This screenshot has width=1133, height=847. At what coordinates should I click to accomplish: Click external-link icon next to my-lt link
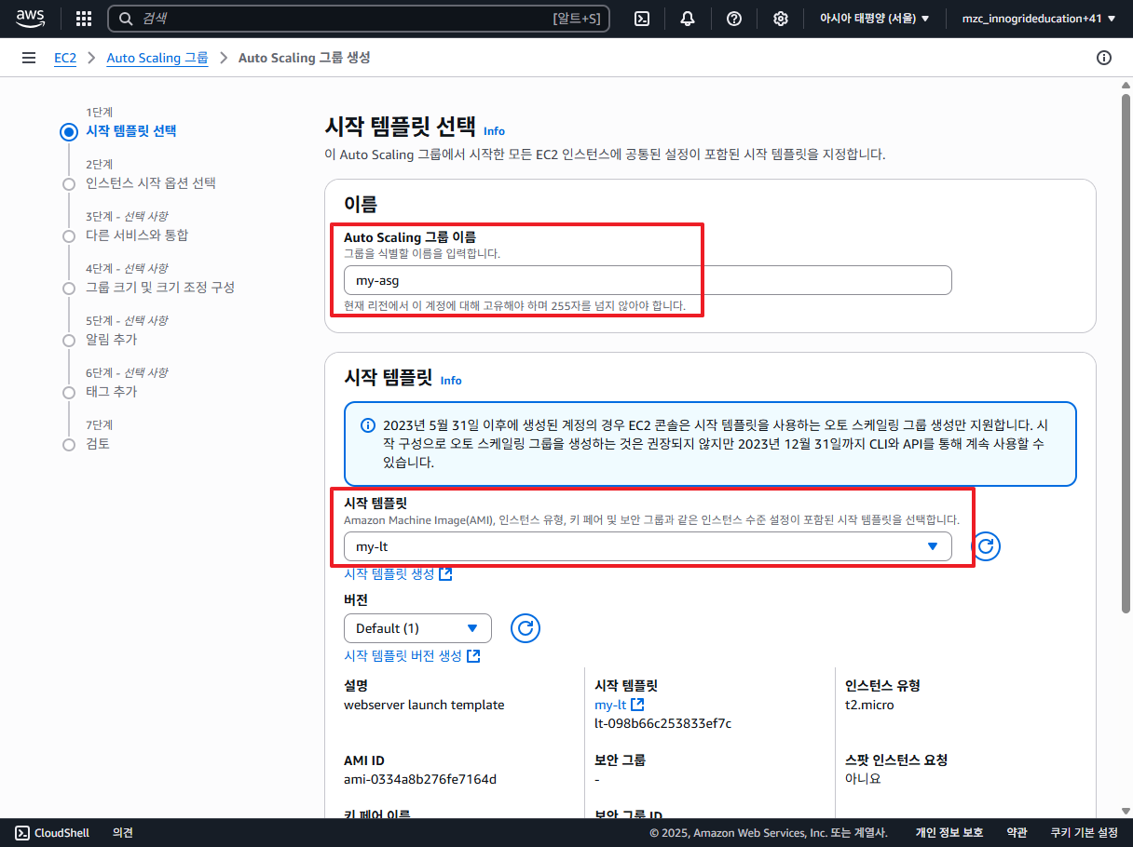point(637,705)
